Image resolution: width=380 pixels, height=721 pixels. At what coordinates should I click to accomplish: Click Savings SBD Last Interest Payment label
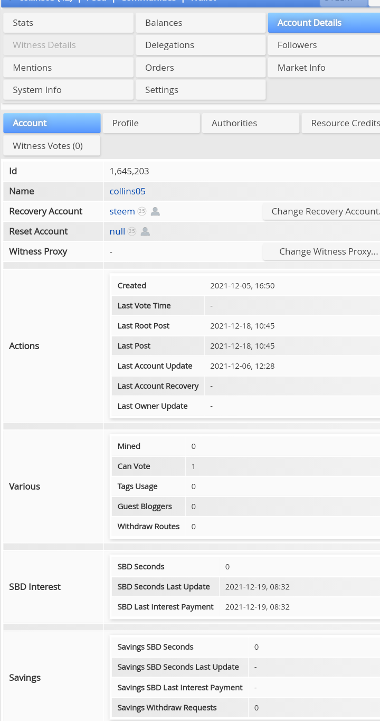point(180,688)
